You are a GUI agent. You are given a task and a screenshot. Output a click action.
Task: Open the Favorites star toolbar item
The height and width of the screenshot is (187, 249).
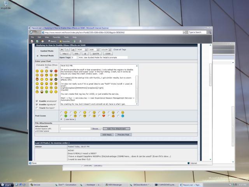[65, 41]
